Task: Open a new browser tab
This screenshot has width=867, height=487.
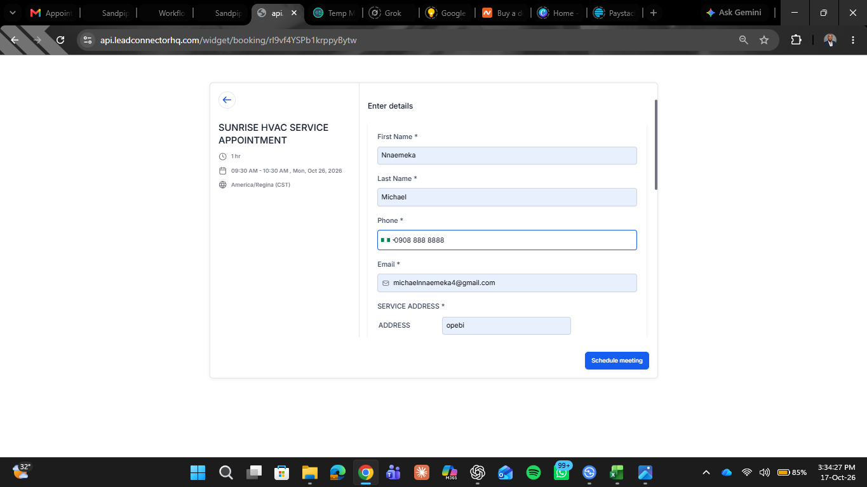Action: (x=653, y=13)
